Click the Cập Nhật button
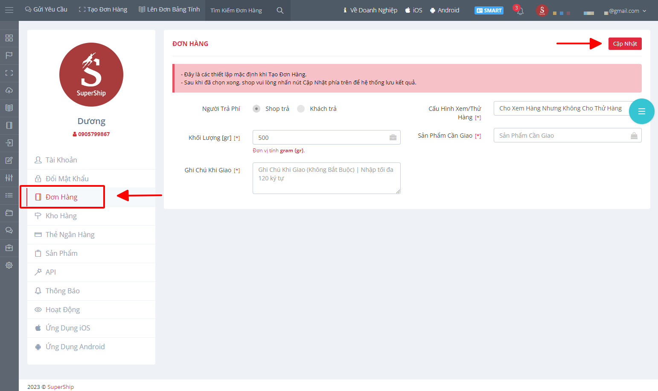 [x=625, y=43]
